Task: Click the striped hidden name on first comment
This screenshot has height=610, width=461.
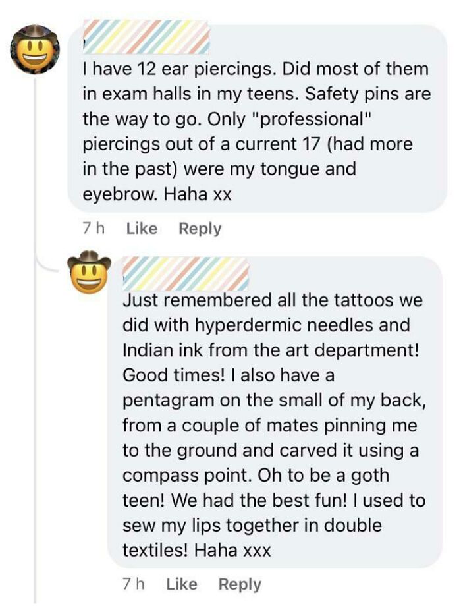Action: coord(146,37)
